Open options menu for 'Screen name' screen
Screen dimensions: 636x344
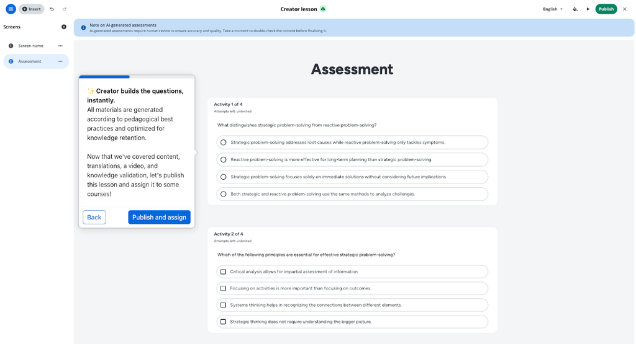tap(60, 46)
